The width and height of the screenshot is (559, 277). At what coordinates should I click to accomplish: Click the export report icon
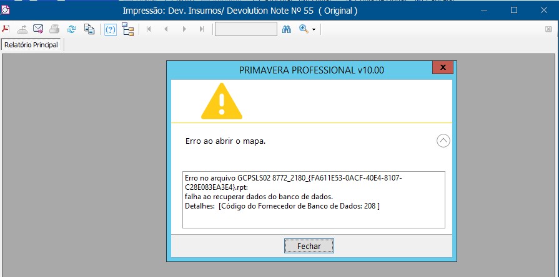(x=22, y=29)
